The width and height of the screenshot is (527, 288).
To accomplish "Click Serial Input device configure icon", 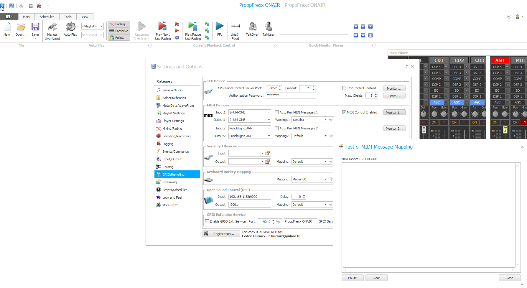I will (268, 153).
